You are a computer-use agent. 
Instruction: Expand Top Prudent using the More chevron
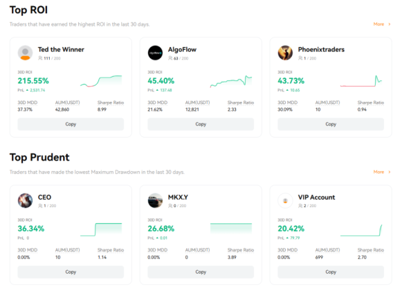[390, 172]
